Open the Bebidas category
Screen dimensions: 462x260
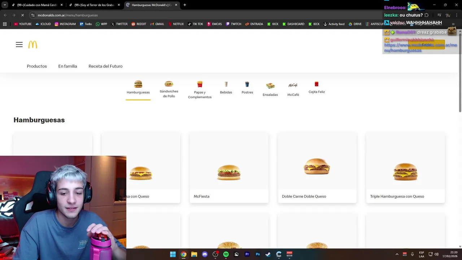pos(226,88)
